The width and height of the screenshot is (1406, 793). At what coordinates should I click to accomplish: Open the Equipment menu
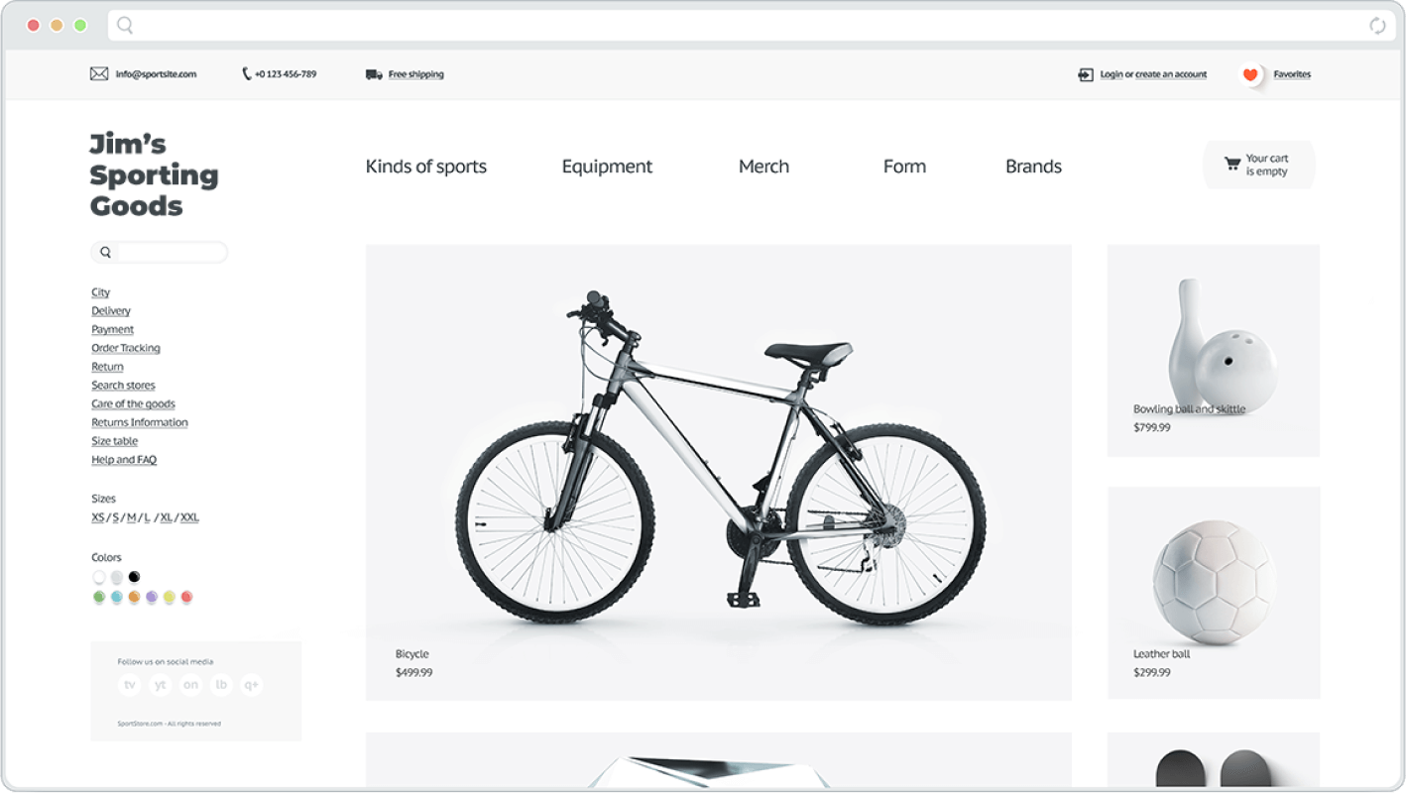pyautogui.click(x=607, y=167)
